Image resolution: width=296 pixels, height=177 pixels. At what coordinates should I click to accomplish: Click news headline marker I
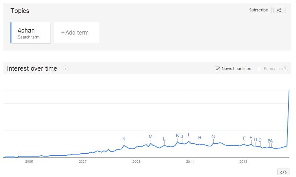(188, 135)
